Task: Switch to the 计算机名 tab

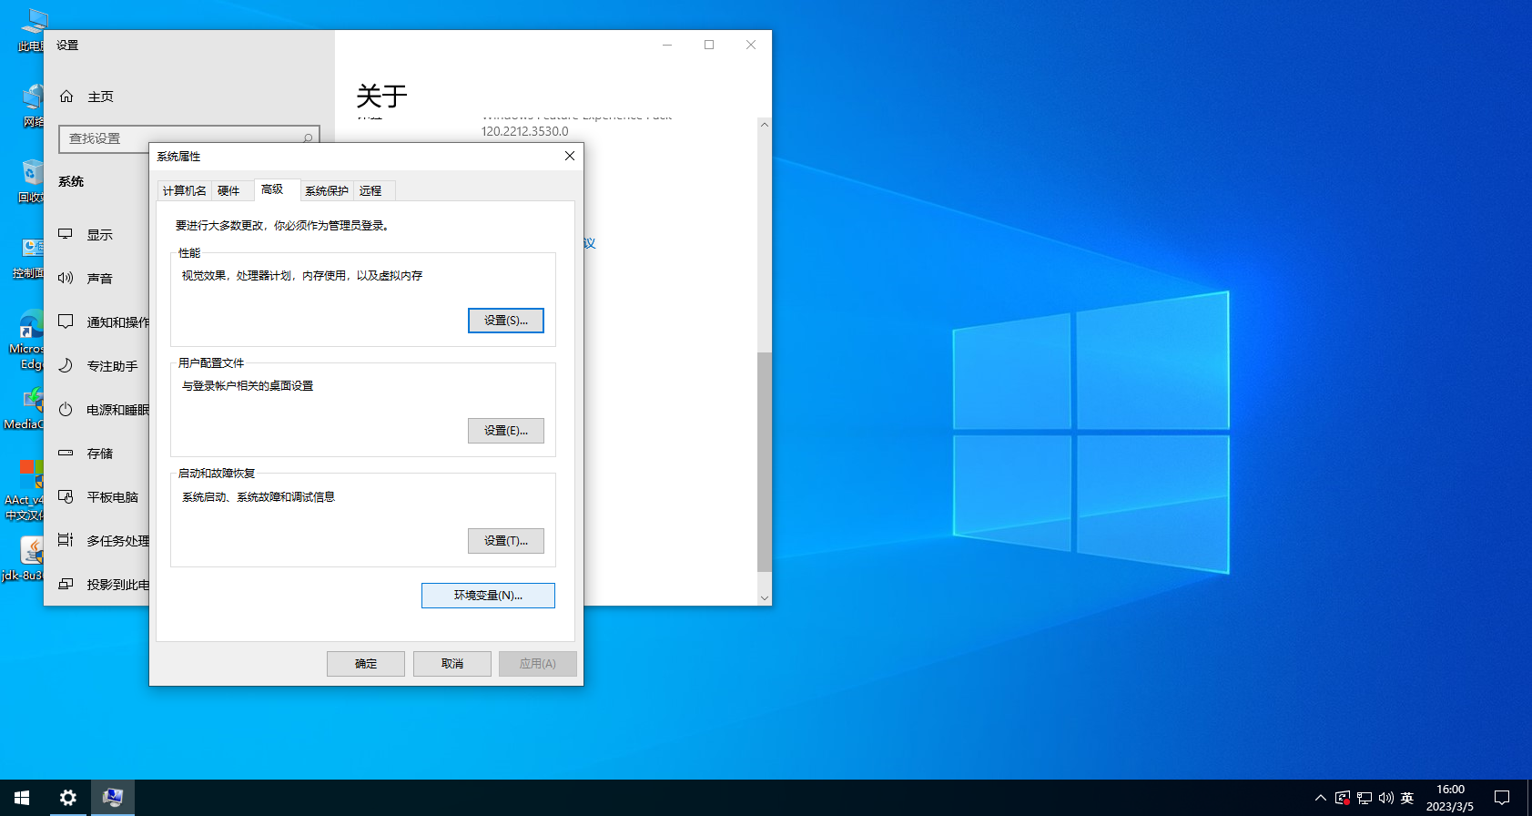Action: (x=185, y=191)
